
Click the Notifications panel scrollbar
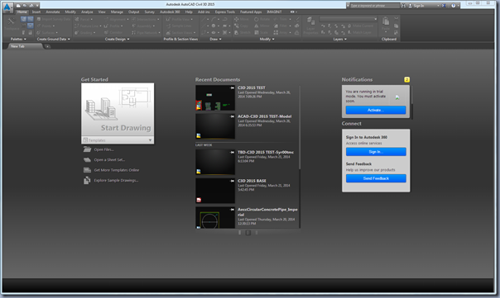[x=412, y=102]
